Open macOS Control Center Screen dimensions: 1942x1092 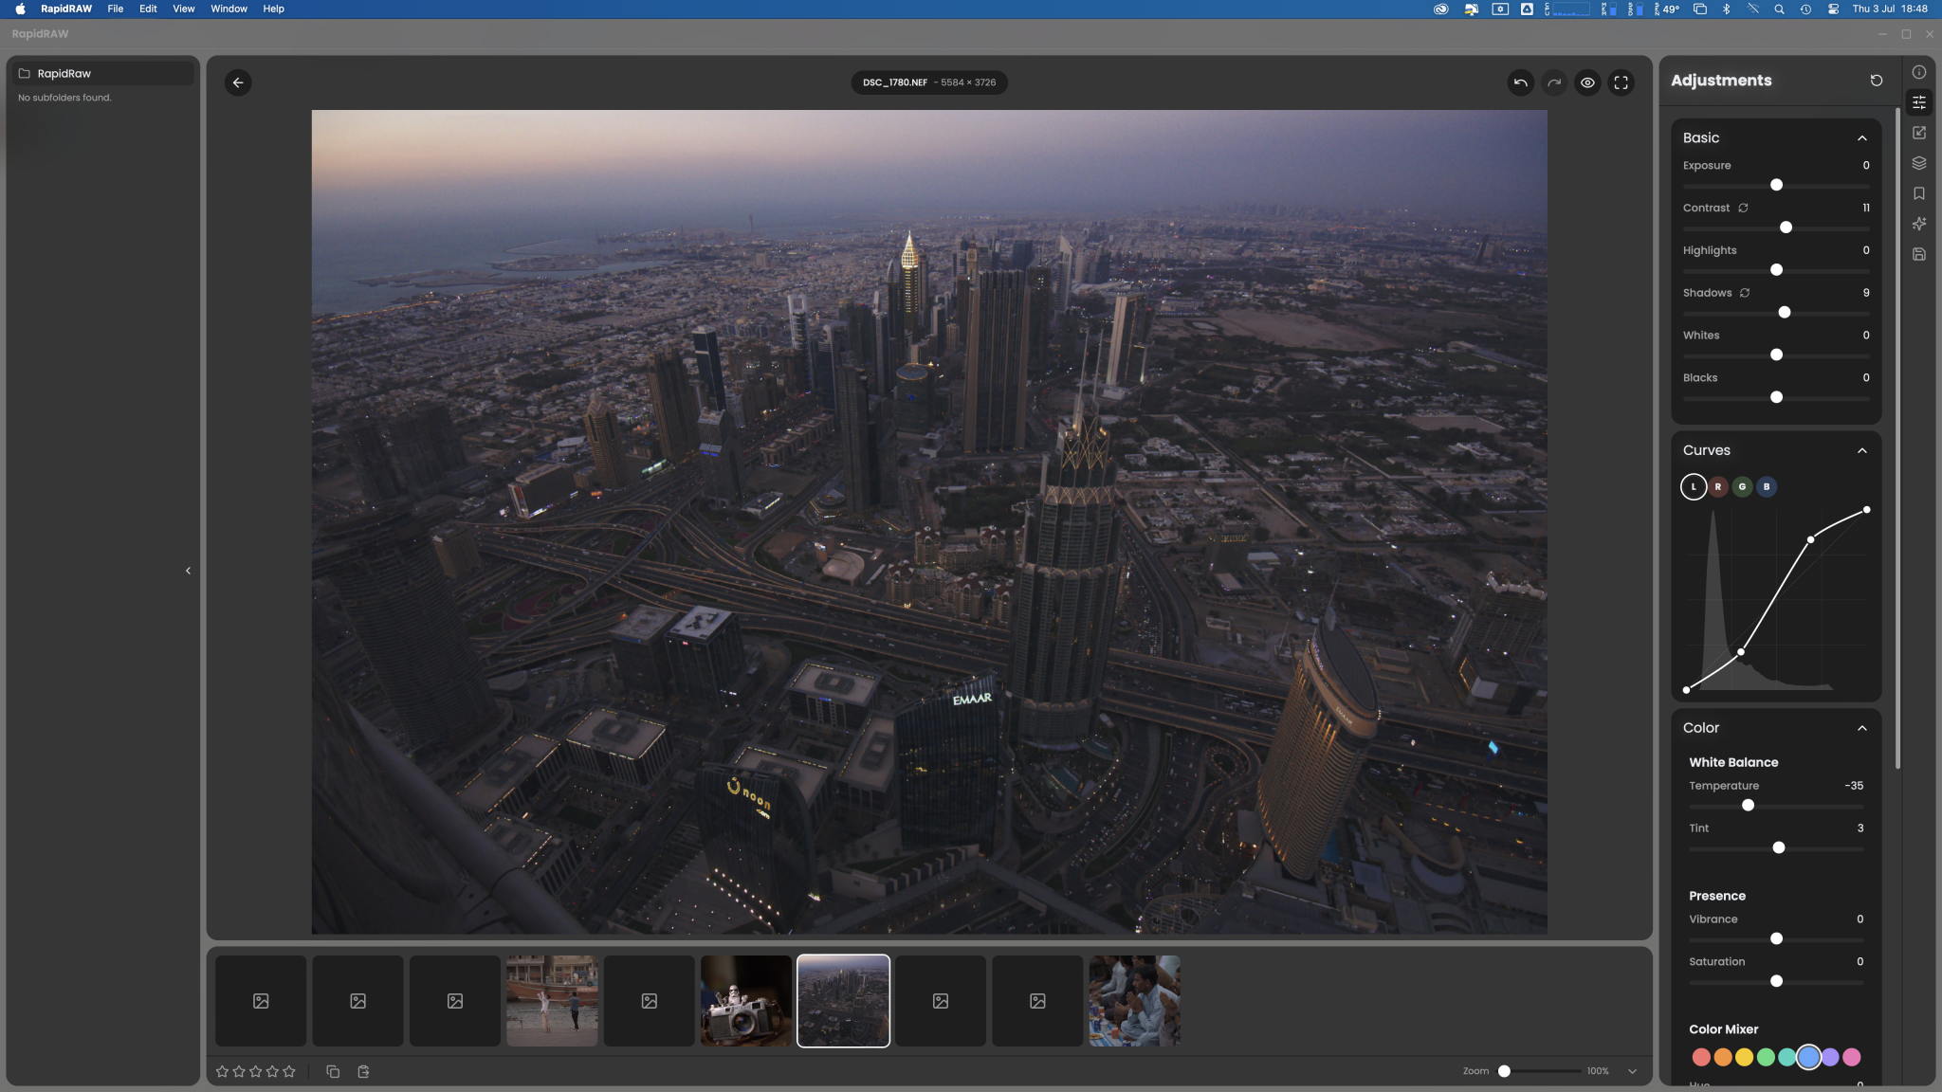(x=1833, y=9)
